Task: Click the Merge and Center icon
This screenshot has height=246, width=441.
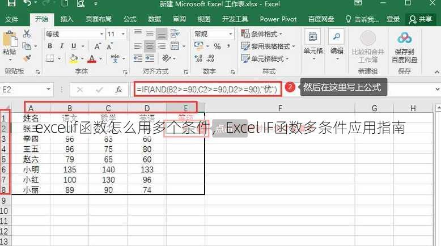Action: 175,46
